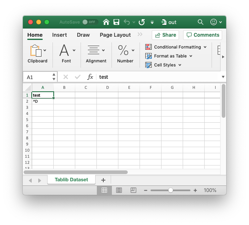Viewport: 249px width, 225px height.
Task: Undo the last action
Action: 127,22
